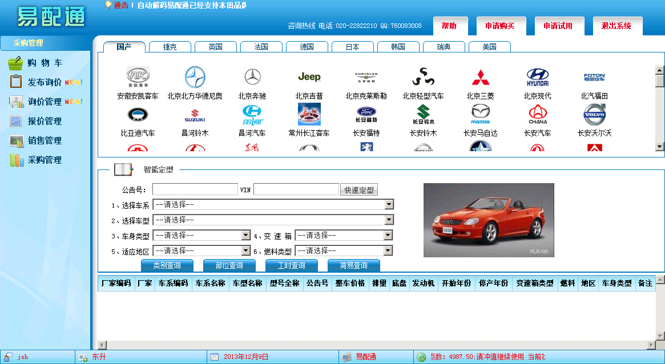
Task: Select the 北汽福田 Foton logo
Action: click(x=594, y=77)
